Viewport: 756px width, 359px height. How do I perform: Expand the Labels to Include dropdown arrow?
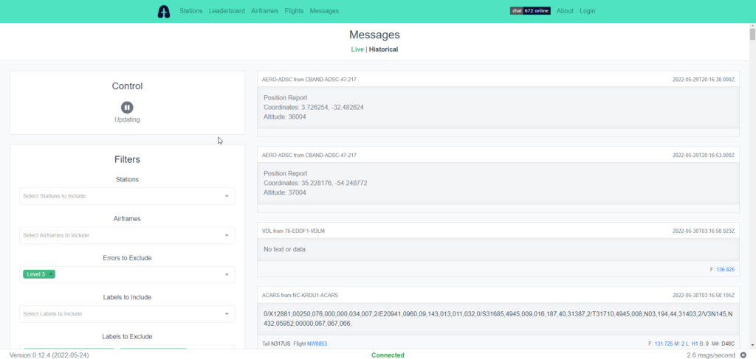coord(227,314)
